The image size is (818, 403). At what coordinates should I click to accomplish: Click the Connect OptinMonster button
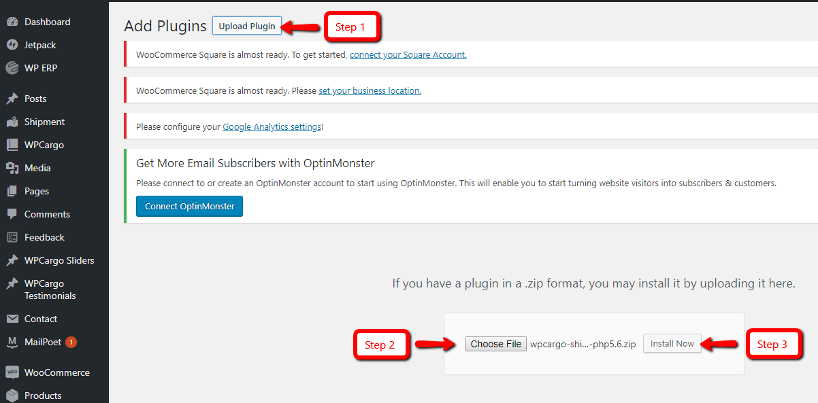click(x=189, y=207)
